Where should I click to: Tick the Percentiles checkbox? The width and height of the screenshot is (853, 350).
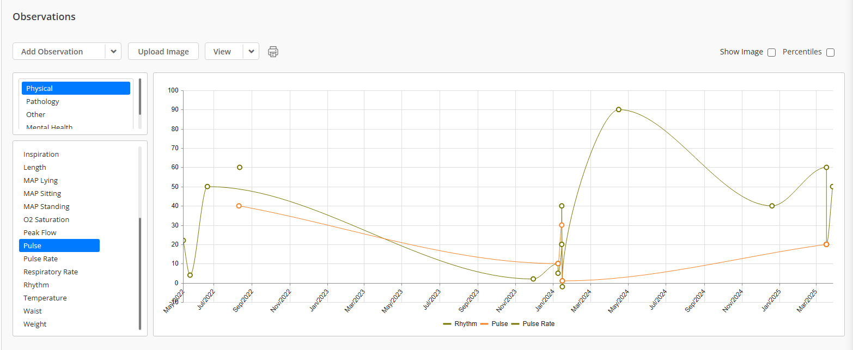[830, 53]
